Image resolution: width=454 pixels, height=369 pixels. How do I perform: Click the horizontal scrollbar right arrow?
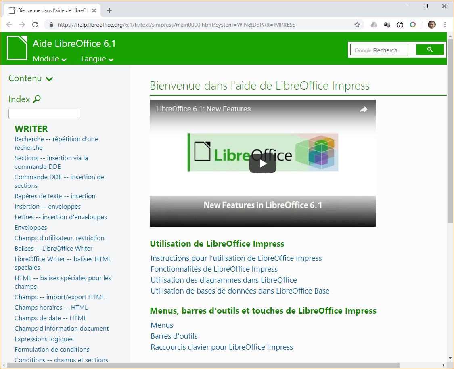(x=443, y=365)
